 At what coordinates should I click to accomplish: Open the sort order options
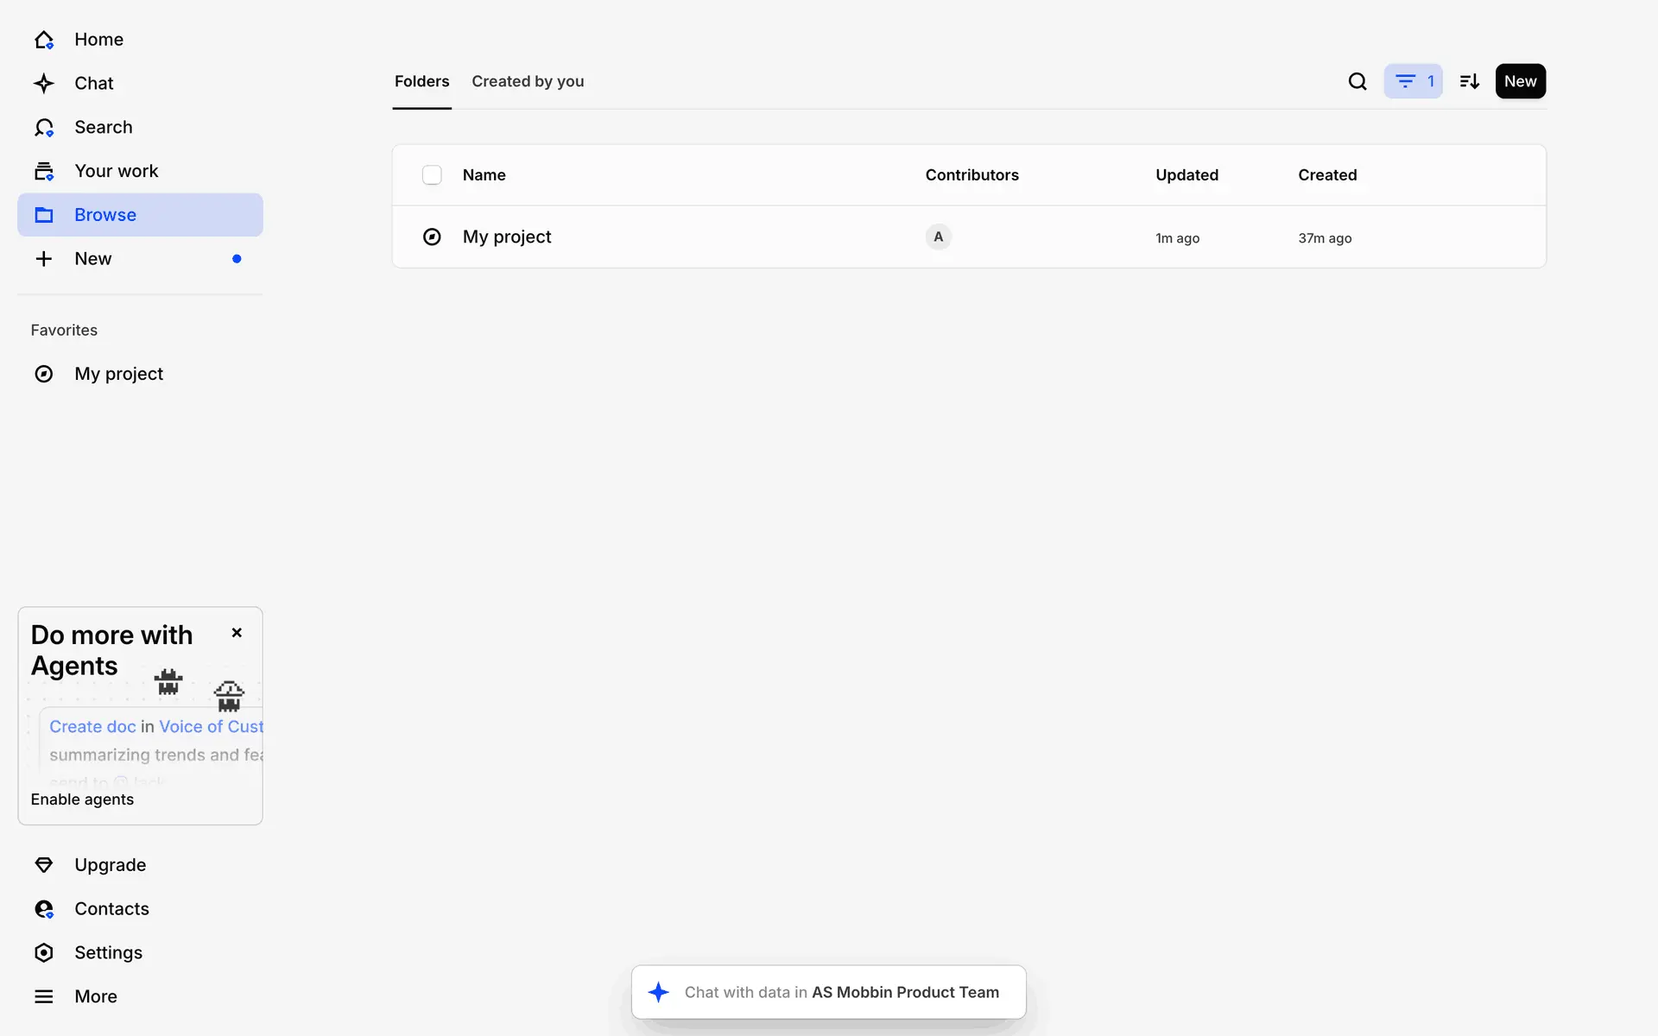tap(1469, 81)
